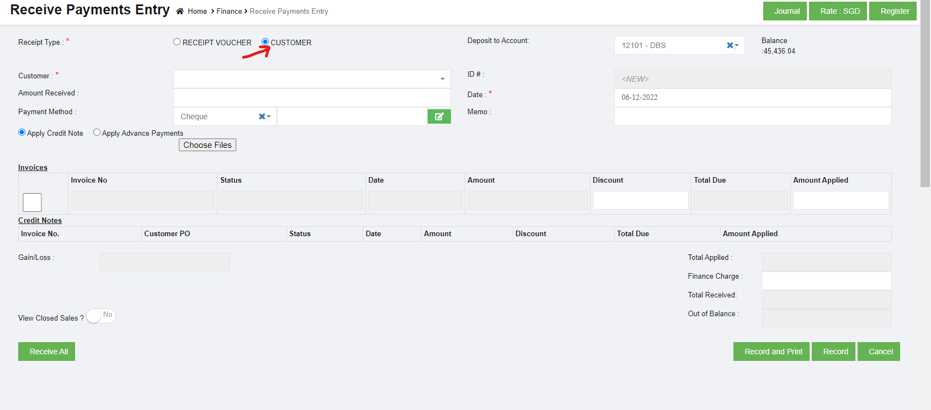The width and height of the screenshot is (931, 410).
Task: Select the RECEIPT VOUCHER radio option
Action: 177,42
